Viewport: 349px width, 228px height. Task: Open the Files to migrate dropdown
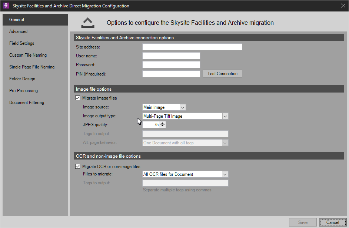[225, 174]
